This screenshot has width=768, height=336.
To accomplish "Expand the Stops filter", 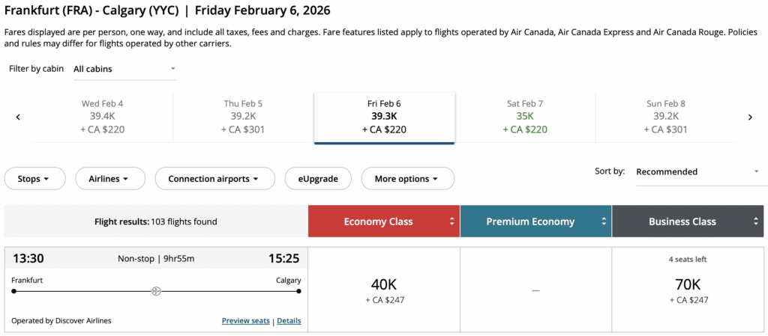I will click(x=34, y=179).
